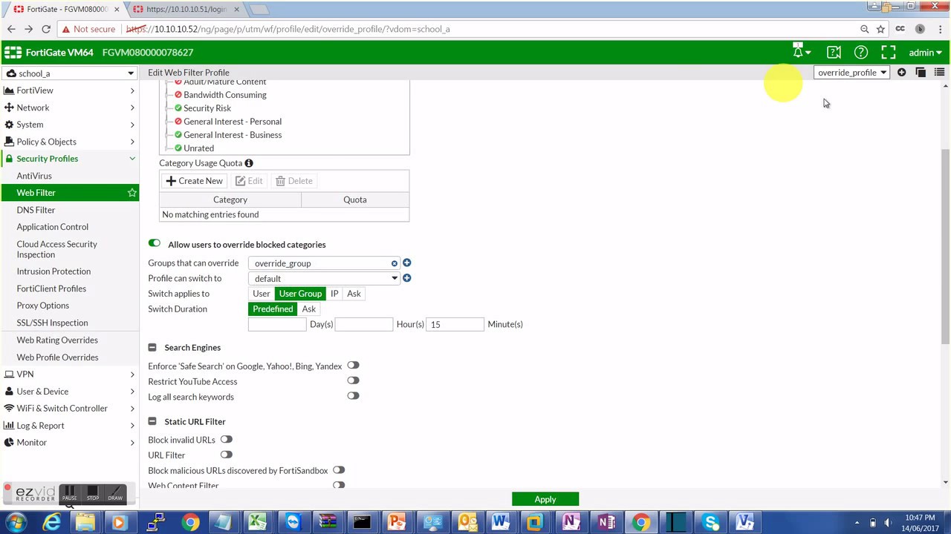This screenshot has height=534, width=951.
Task: Open Web Rating Overrides in sidebar
Action: coord(57,340)
